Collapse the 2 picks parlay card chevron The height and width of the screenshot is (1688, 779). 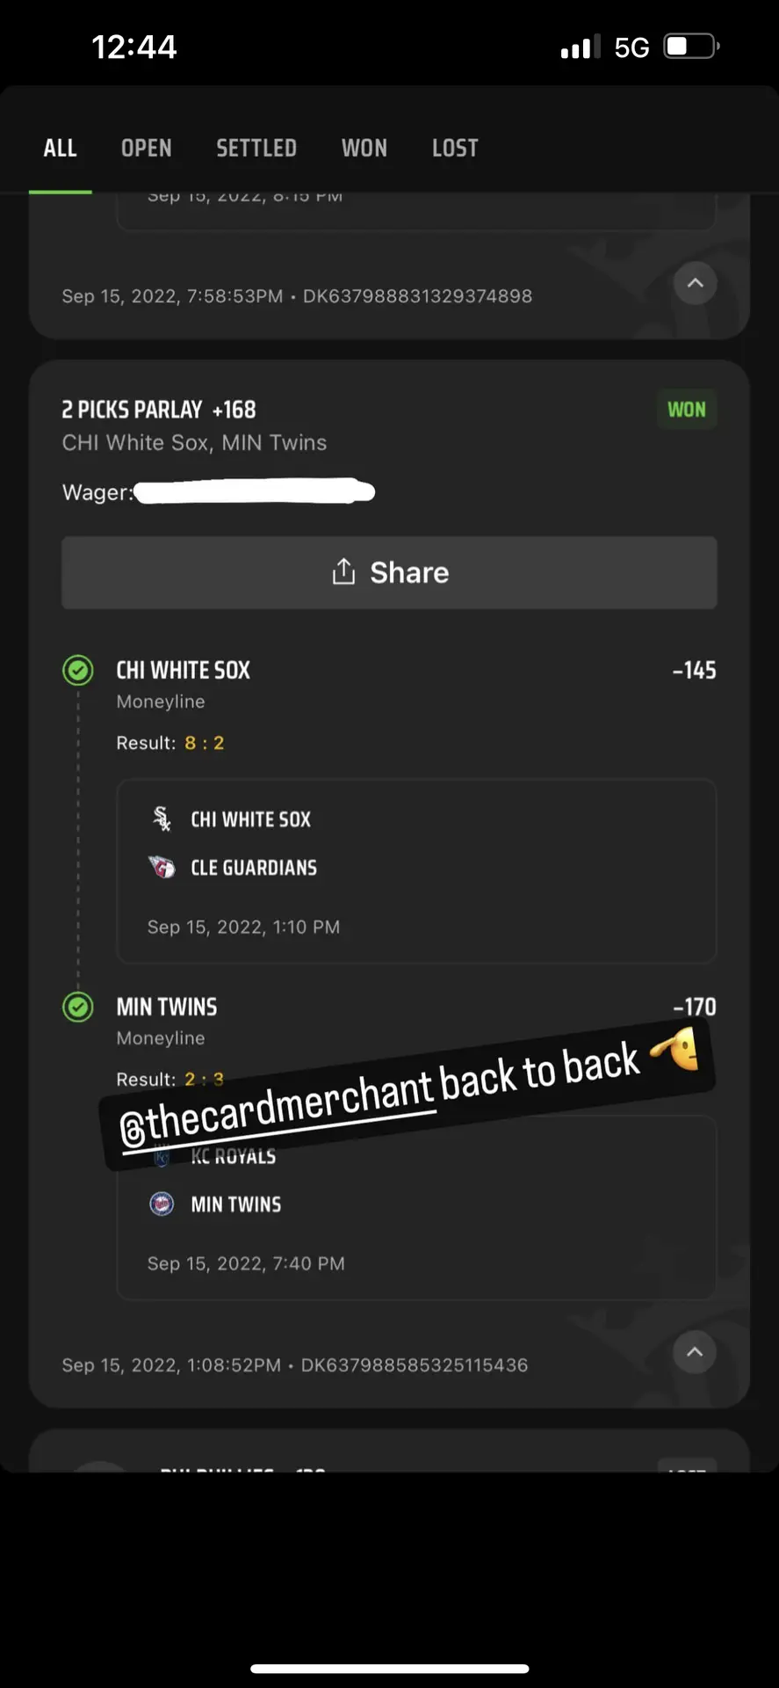(x=695, y=1352)
